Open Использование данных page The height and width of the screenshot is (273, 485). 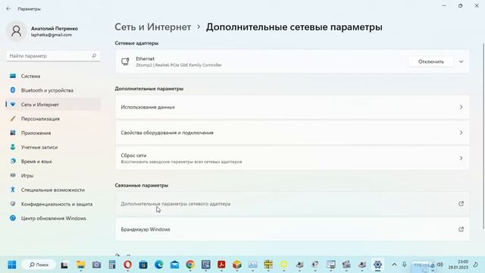[x=292, y=107]
